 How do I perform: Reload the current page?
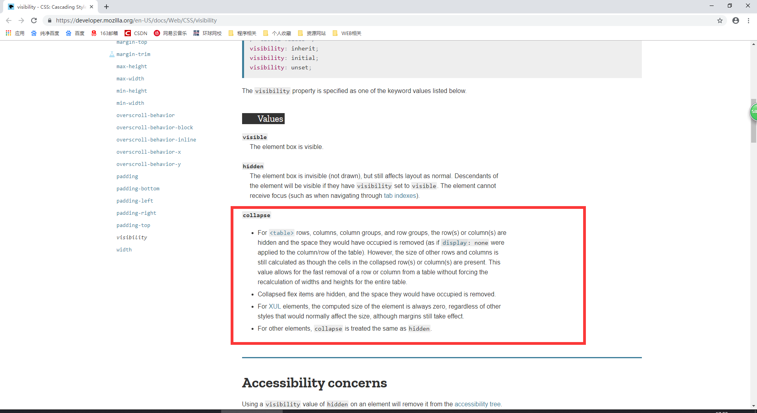click(34, 20)
